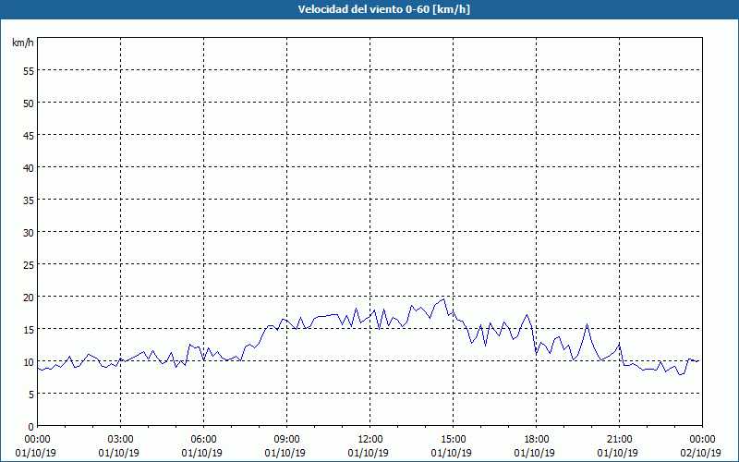Click the wind speed peak near 14:40

(x=443, y=298)
